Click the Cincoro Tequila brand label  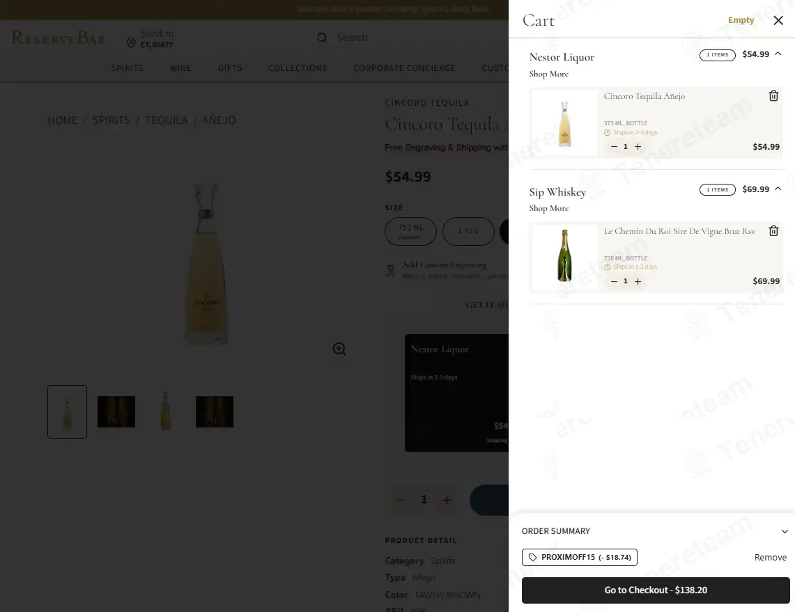(427, 103)
